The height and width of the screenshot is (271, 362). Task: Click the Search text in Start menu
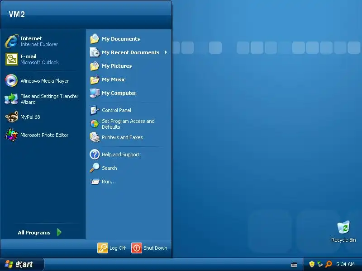(x=110, y=168)
